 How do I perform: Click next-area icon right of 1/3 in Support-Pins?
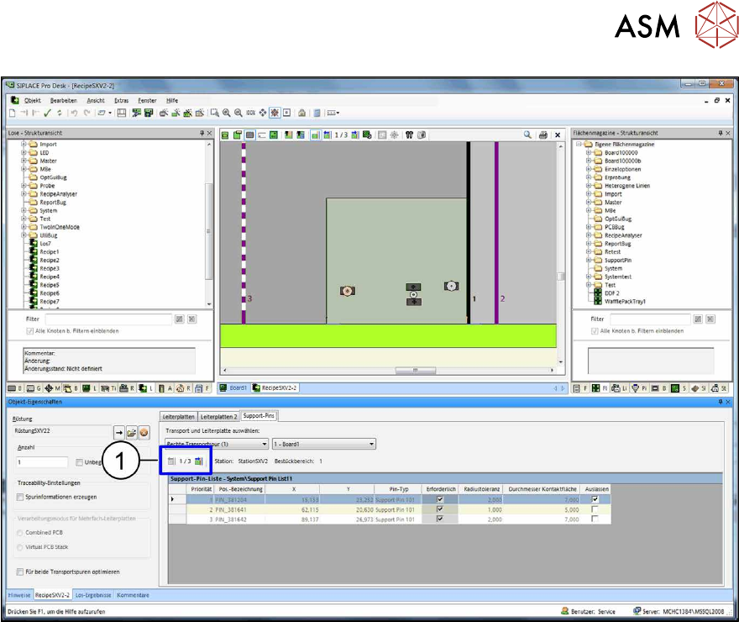pyautogui.click(x=199, y=461)
